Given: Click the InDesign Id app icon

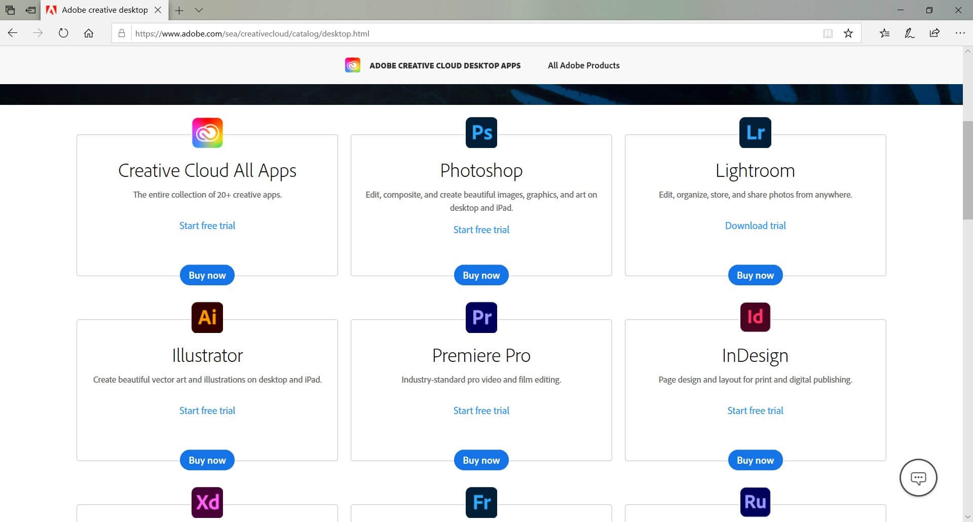Looking at the screenshot, I should click(755, 317).
